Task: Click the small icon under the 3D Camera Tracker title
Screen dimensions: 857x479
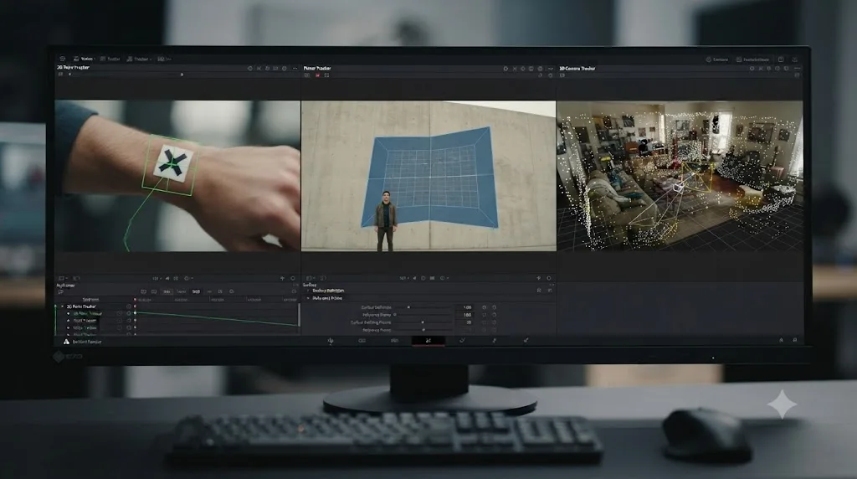Action: tap(562, 75)
